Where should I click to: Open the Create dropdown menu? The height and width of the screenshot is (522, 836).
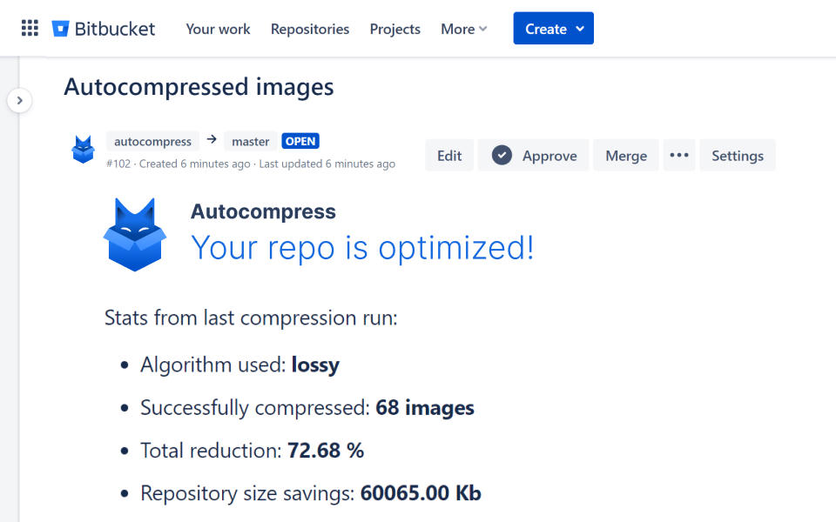click(553, 28)
